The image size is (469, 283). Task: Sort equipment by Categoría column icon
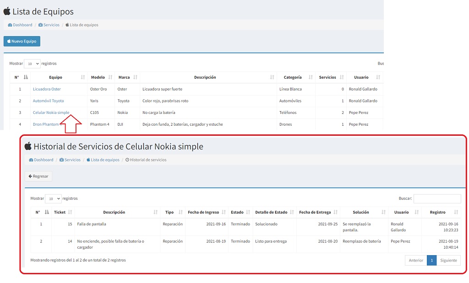pyautogui.click(x=311, y=77)
